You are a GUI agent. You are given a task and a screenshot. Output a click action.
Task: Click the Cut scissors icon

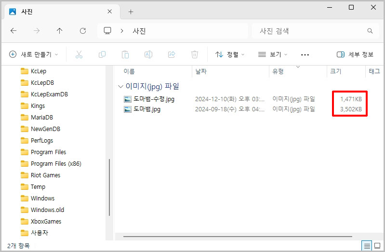click(79, 54)
